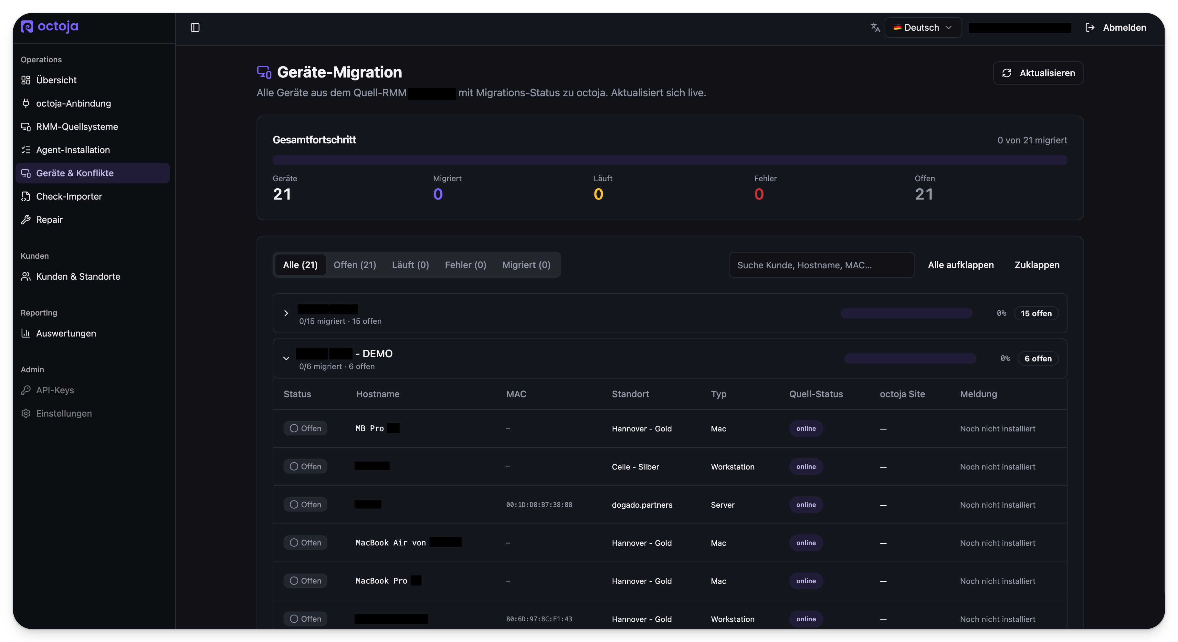
Task: Click online badge in the Server row
Action: (806, 505)
